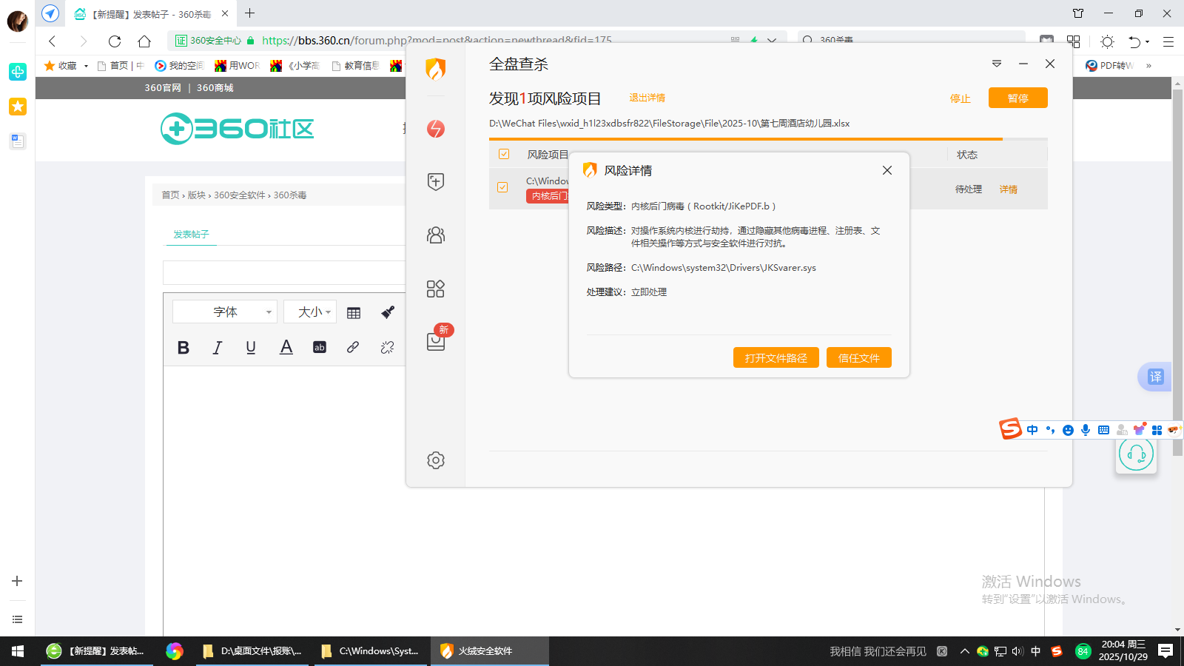Uncheck the detected risk item checkbox
1184x666 pixels.
point(502,187)
